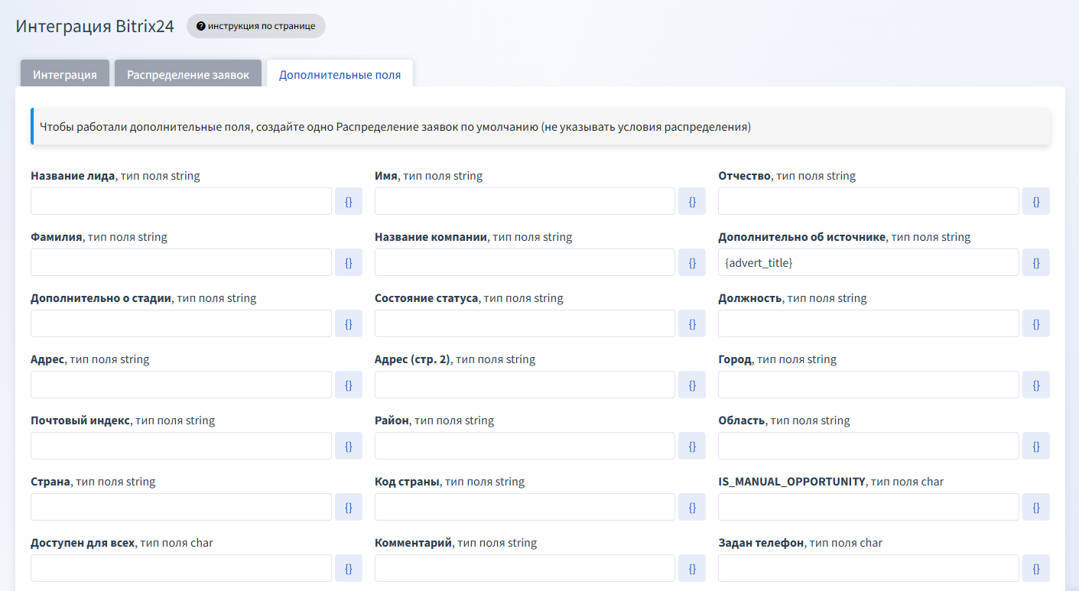
Task: Switch to the Интеграция tab
Action: coord(65,74)
